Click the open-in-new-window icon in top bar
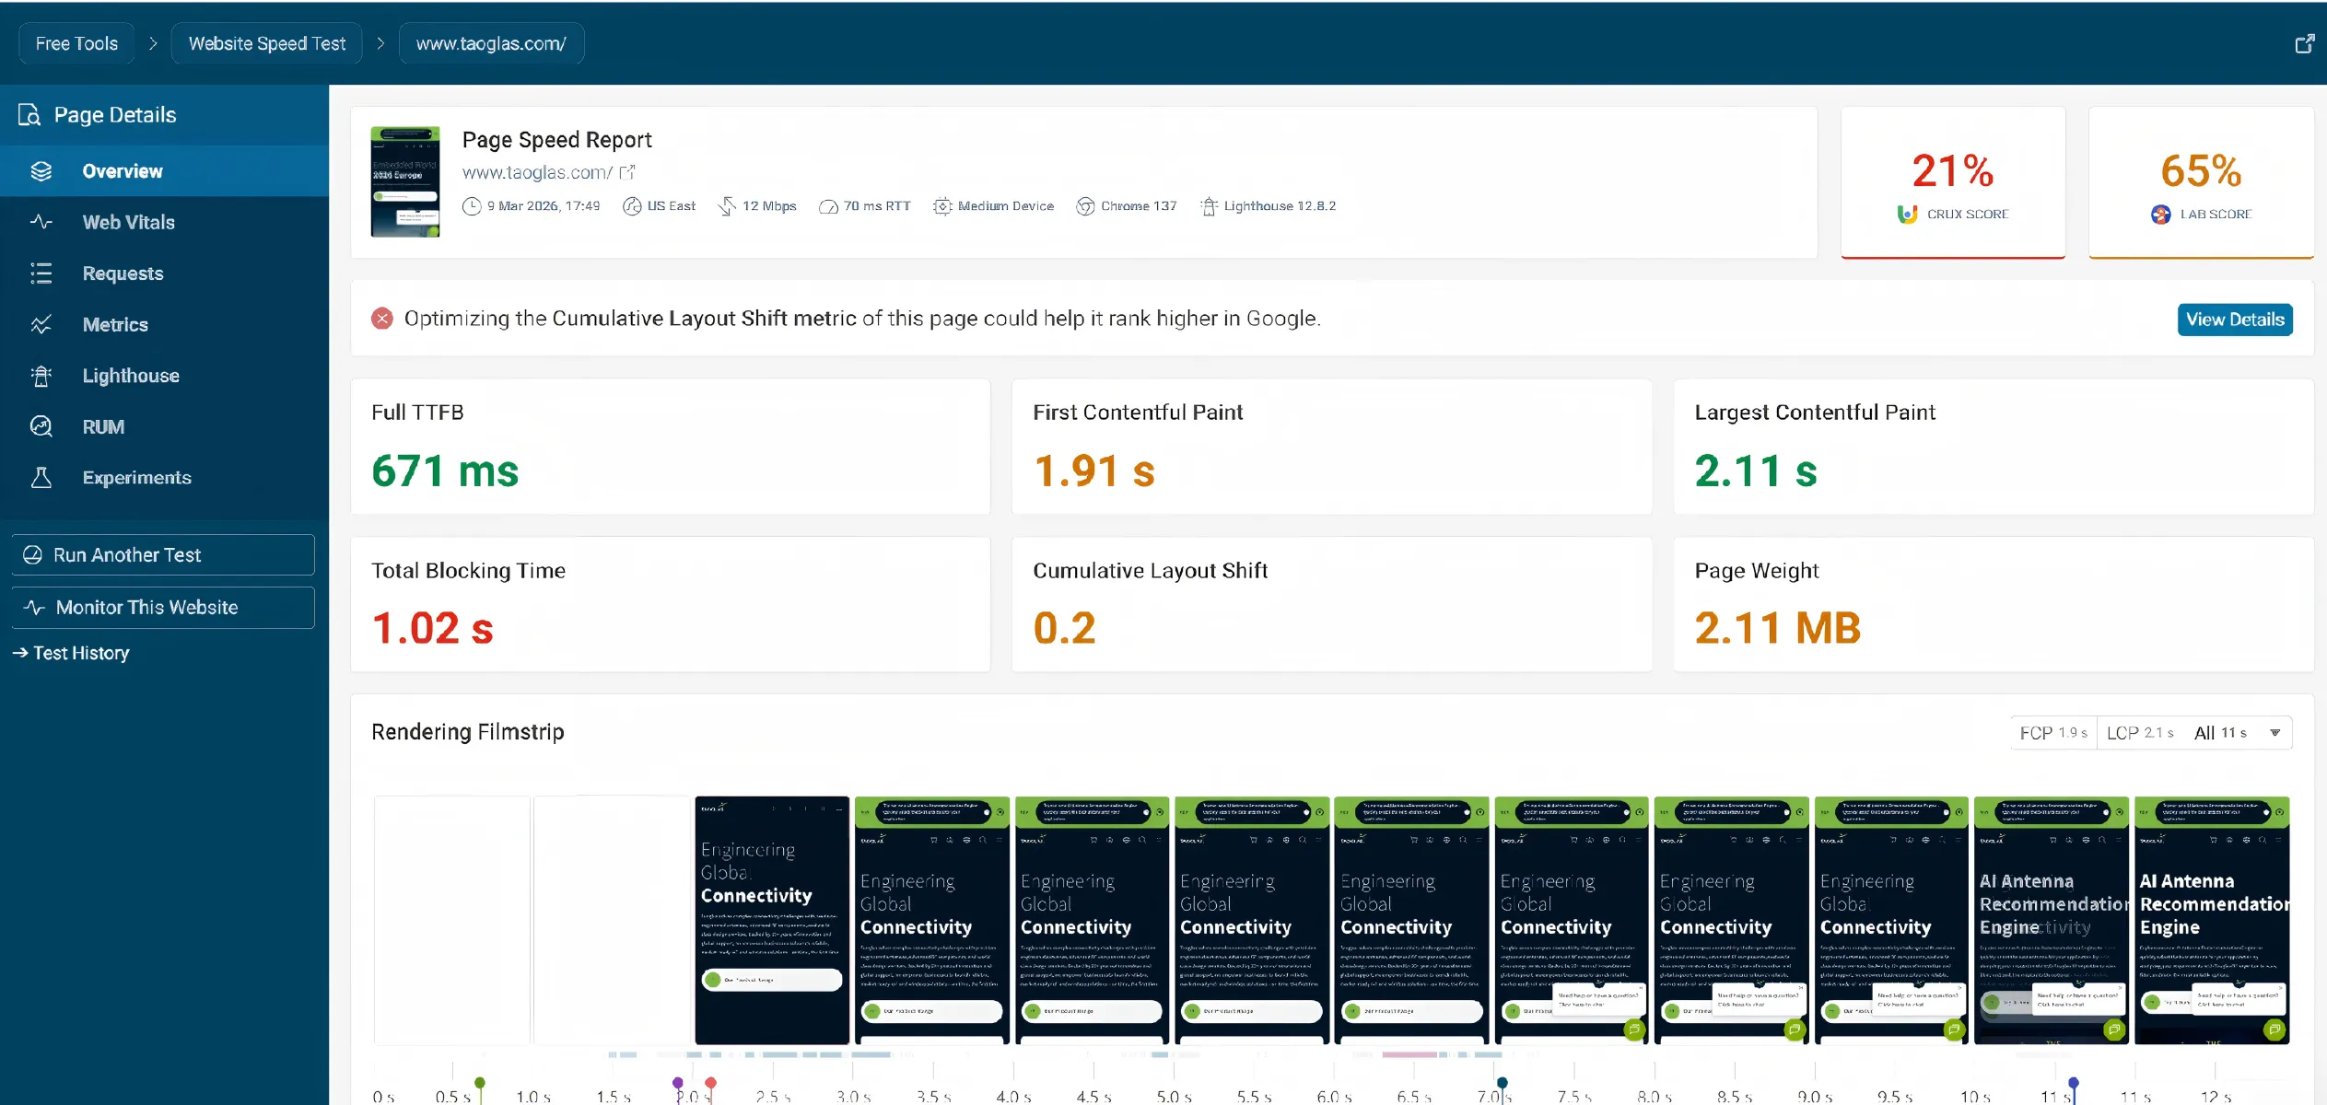 2304,43
